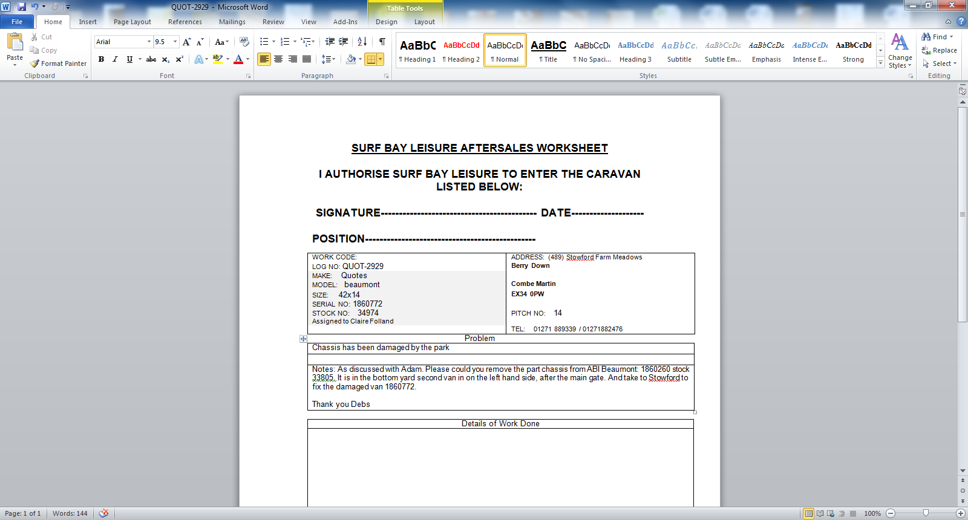
Task: Toggle Italic formatting
Action: coord(115,59)
